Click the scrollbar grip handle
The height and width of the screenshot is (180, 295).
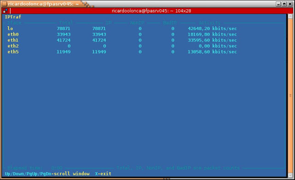pos(290,96)
